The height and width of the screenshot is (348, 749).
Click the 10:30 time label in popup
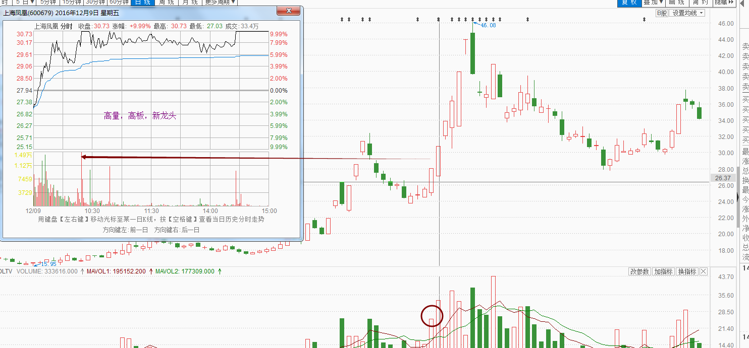92,211
